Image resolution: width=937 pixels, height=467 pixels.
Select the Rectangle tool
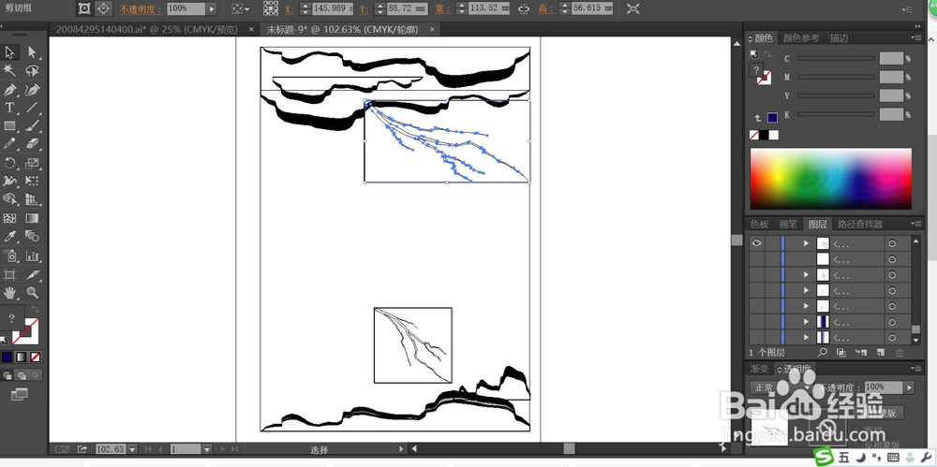click(9, 125)
